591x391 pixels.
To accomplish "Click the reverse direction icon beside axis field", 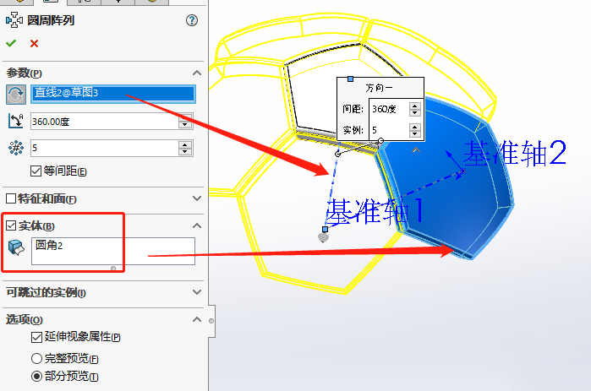I will point(15,94).
